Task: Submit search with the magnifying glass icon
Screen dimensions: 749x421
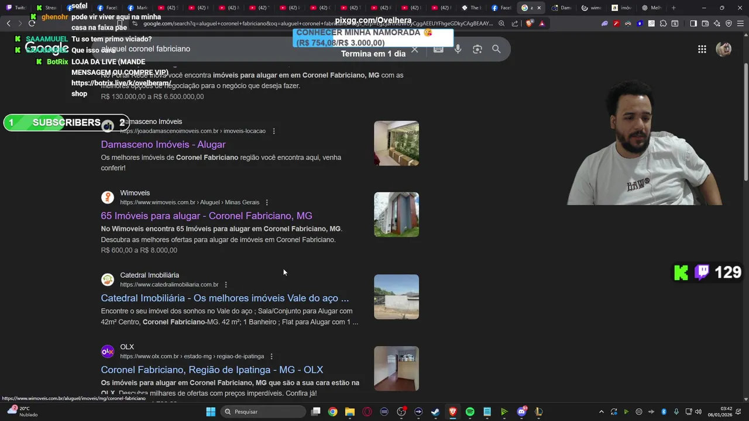Action: click(x=496, y=49)
